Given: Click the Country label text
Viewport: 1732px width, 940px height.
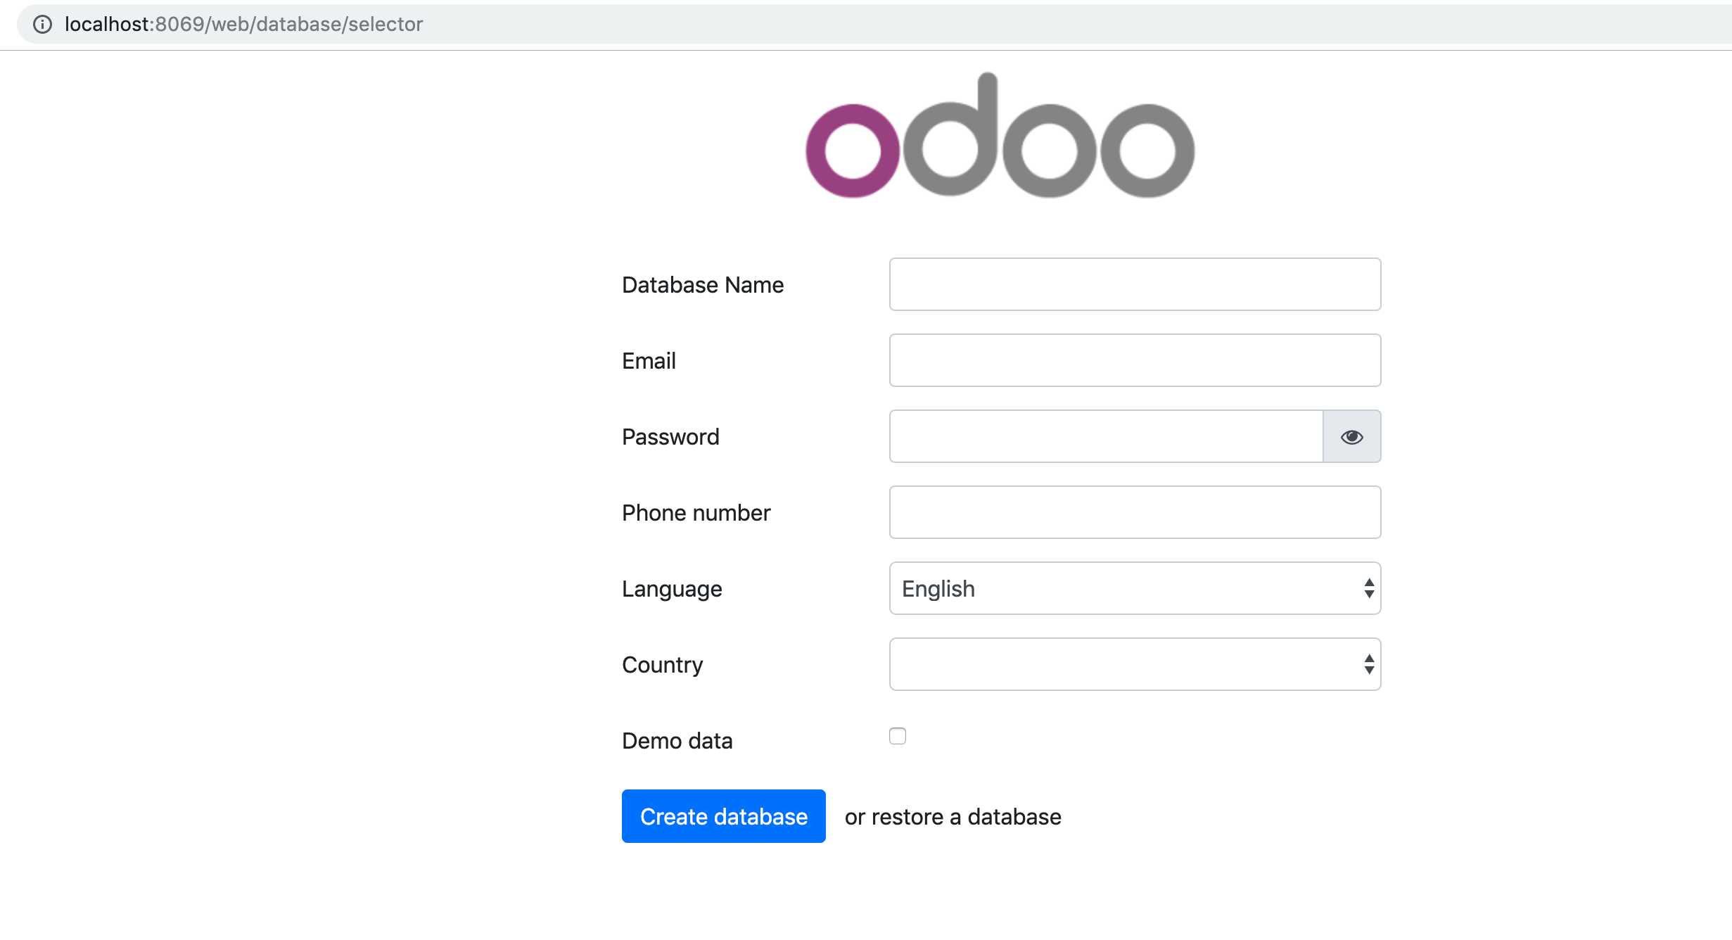Looking at the screenshot, I should [x=662, y=665].
